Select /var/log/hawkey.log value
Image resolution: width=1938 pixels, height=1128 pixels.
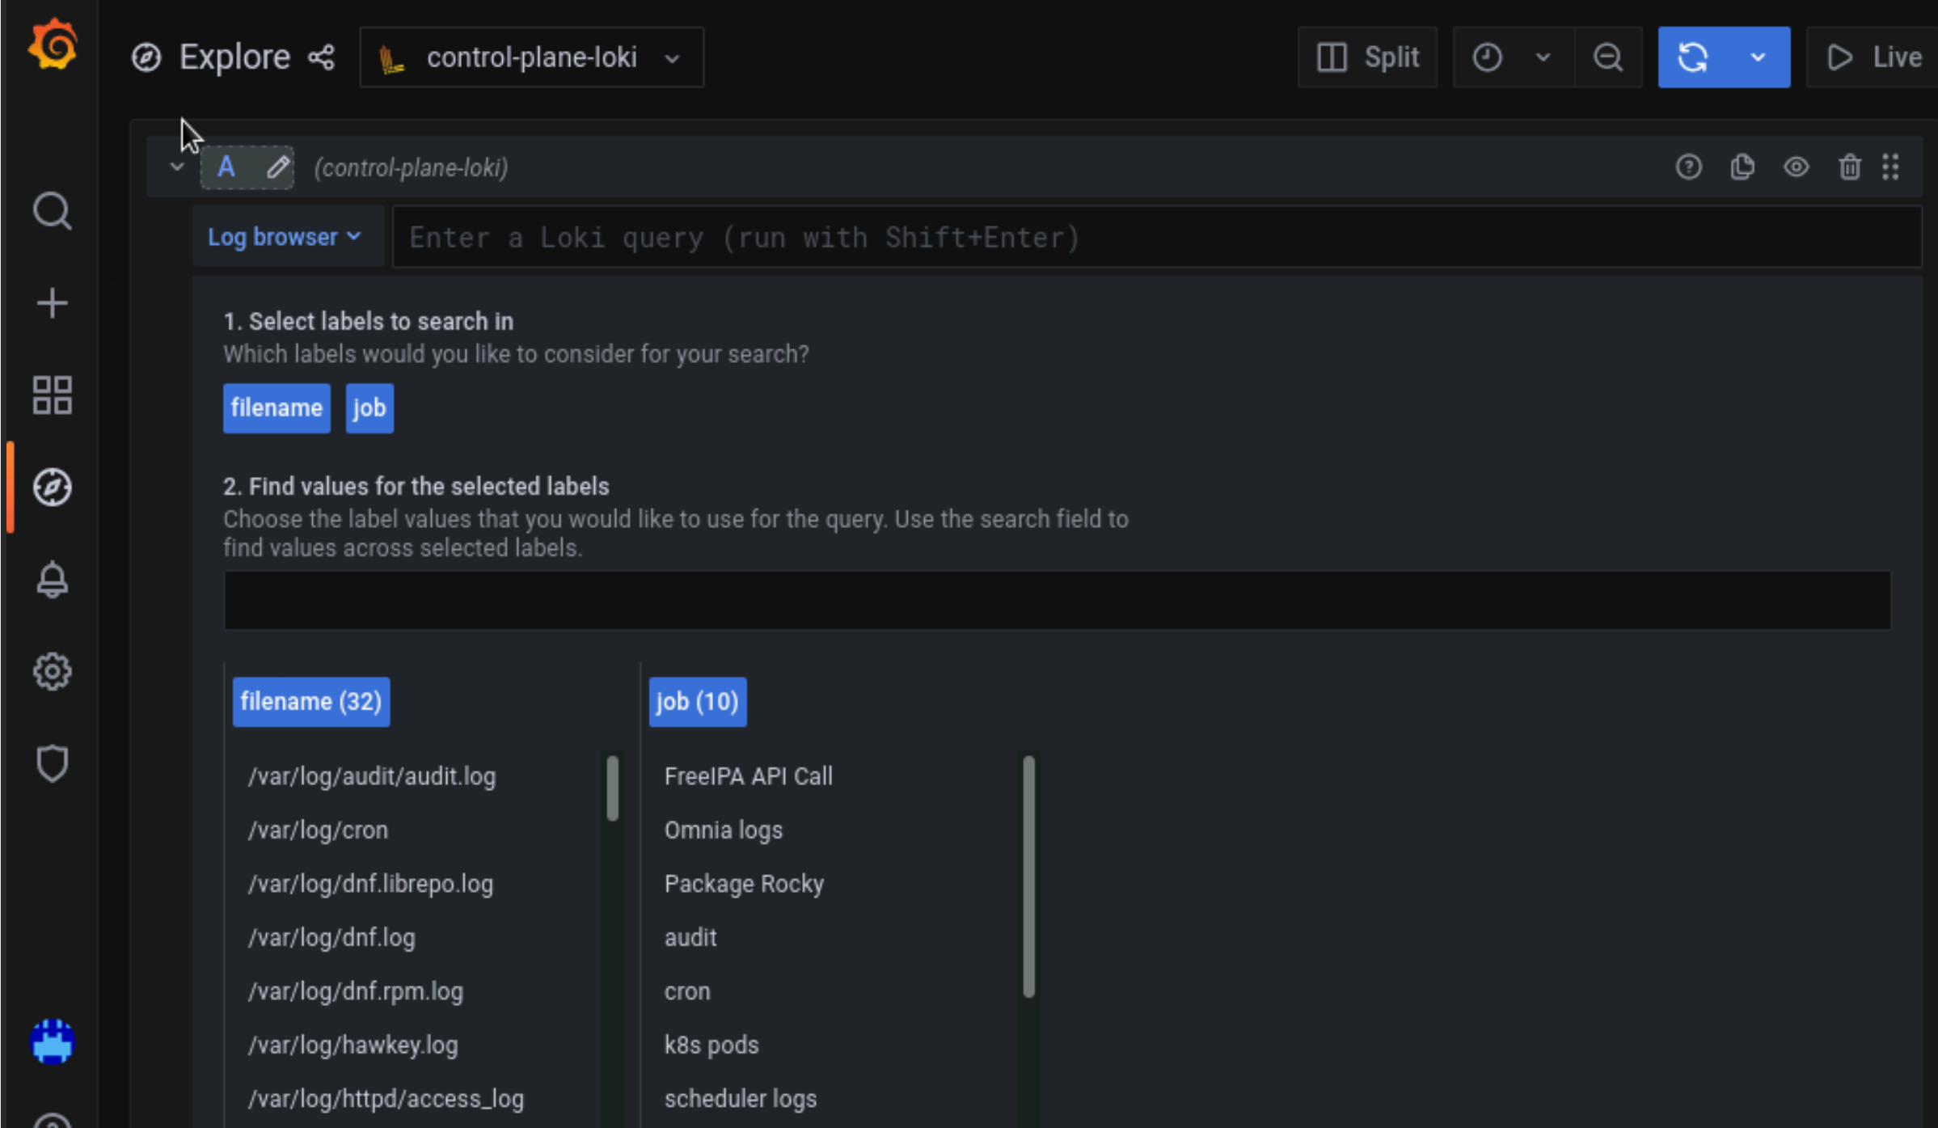click(x=353, y=1046)
